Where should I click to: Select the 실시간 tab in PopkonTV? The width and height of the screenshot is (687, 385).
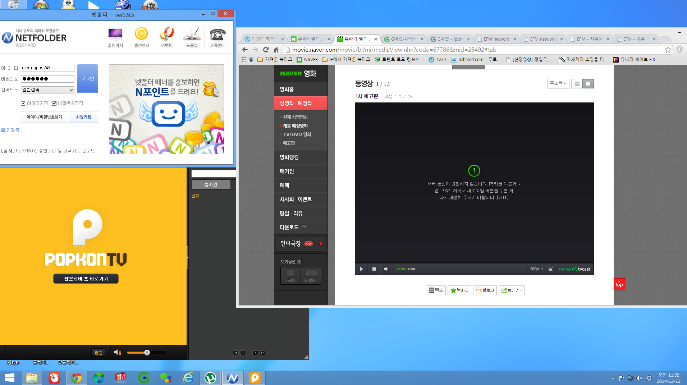coord(211,184)
